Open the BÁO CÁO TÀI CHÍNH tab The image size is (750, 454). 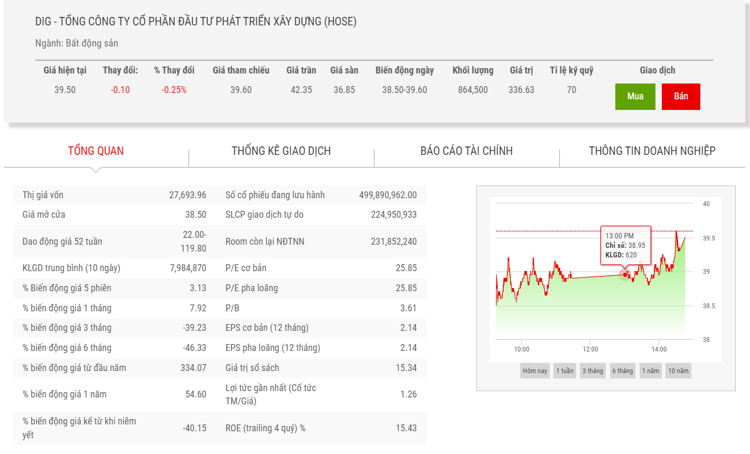pos(466,151)
